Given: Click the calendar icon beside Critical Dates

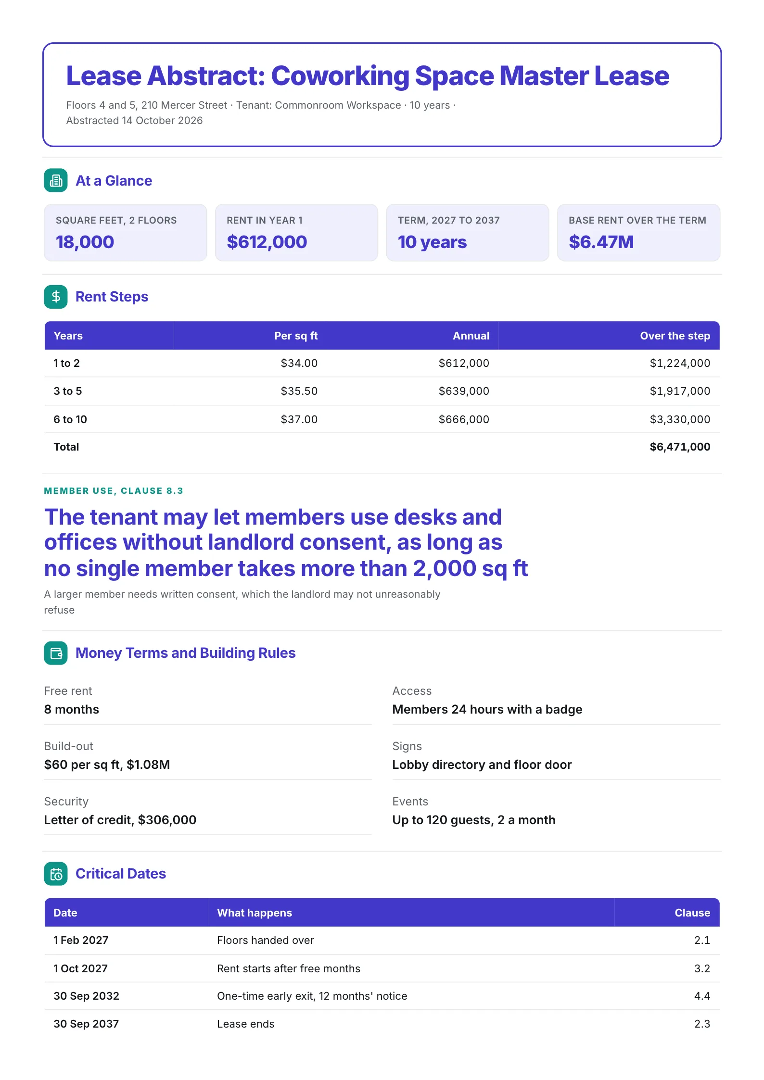Looking at the screenshot, I should click(x=56, y=874).
